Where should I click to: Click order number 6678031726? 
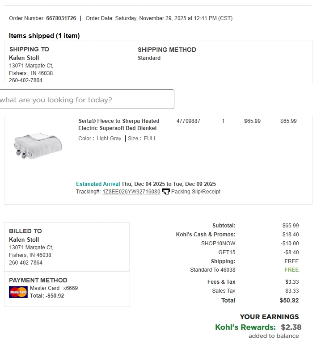pos(61,18)
